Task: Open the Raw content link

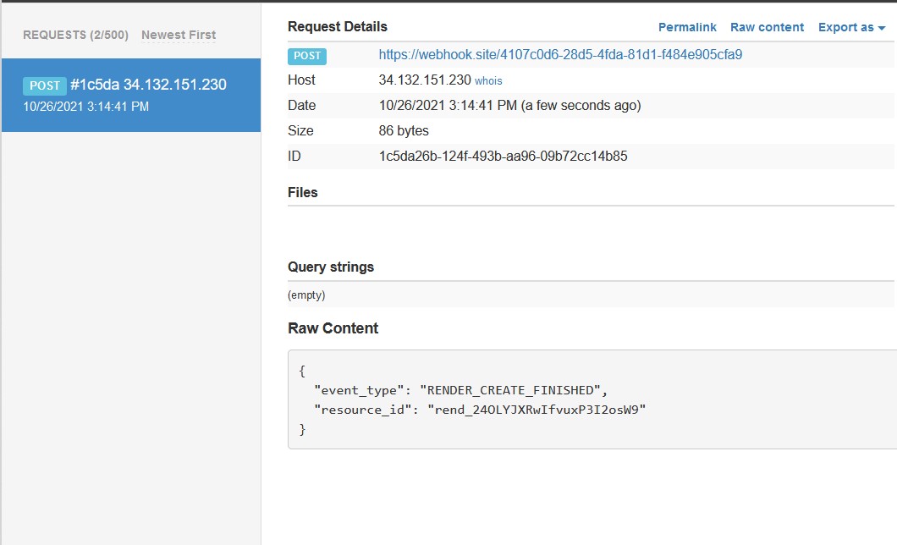Action: pyautogui.click(x=767, y=27)
